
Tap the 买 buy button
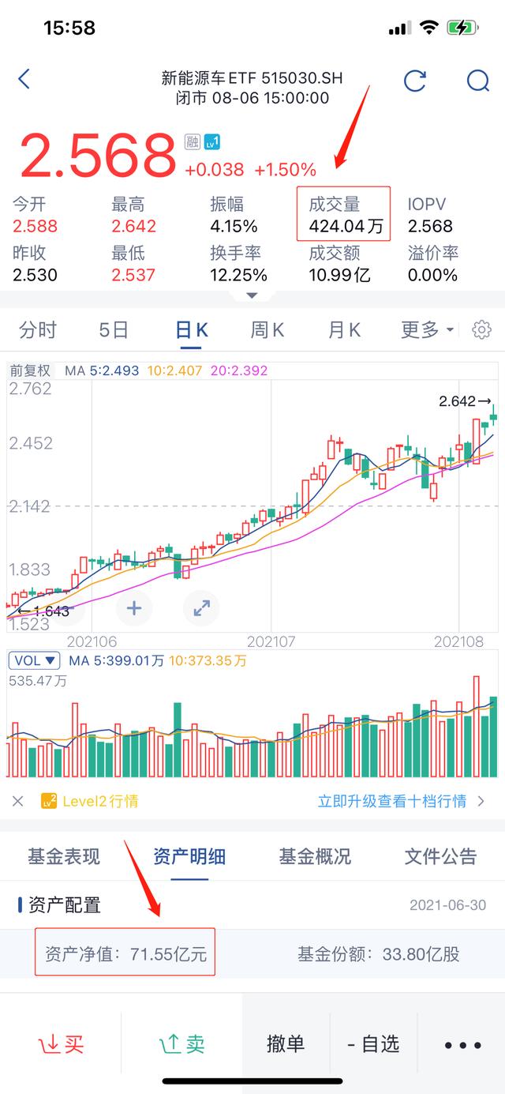[62, 1044]
